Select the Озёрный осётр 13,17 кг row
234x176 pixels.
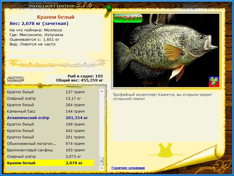point(50,98)
